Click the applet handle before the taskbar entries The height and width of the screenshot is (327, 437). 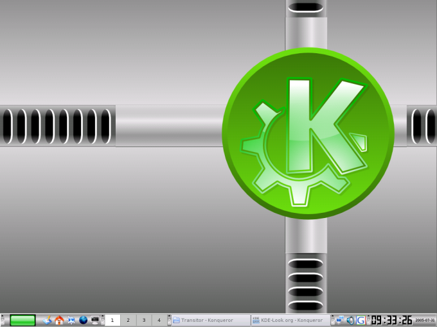169,320
